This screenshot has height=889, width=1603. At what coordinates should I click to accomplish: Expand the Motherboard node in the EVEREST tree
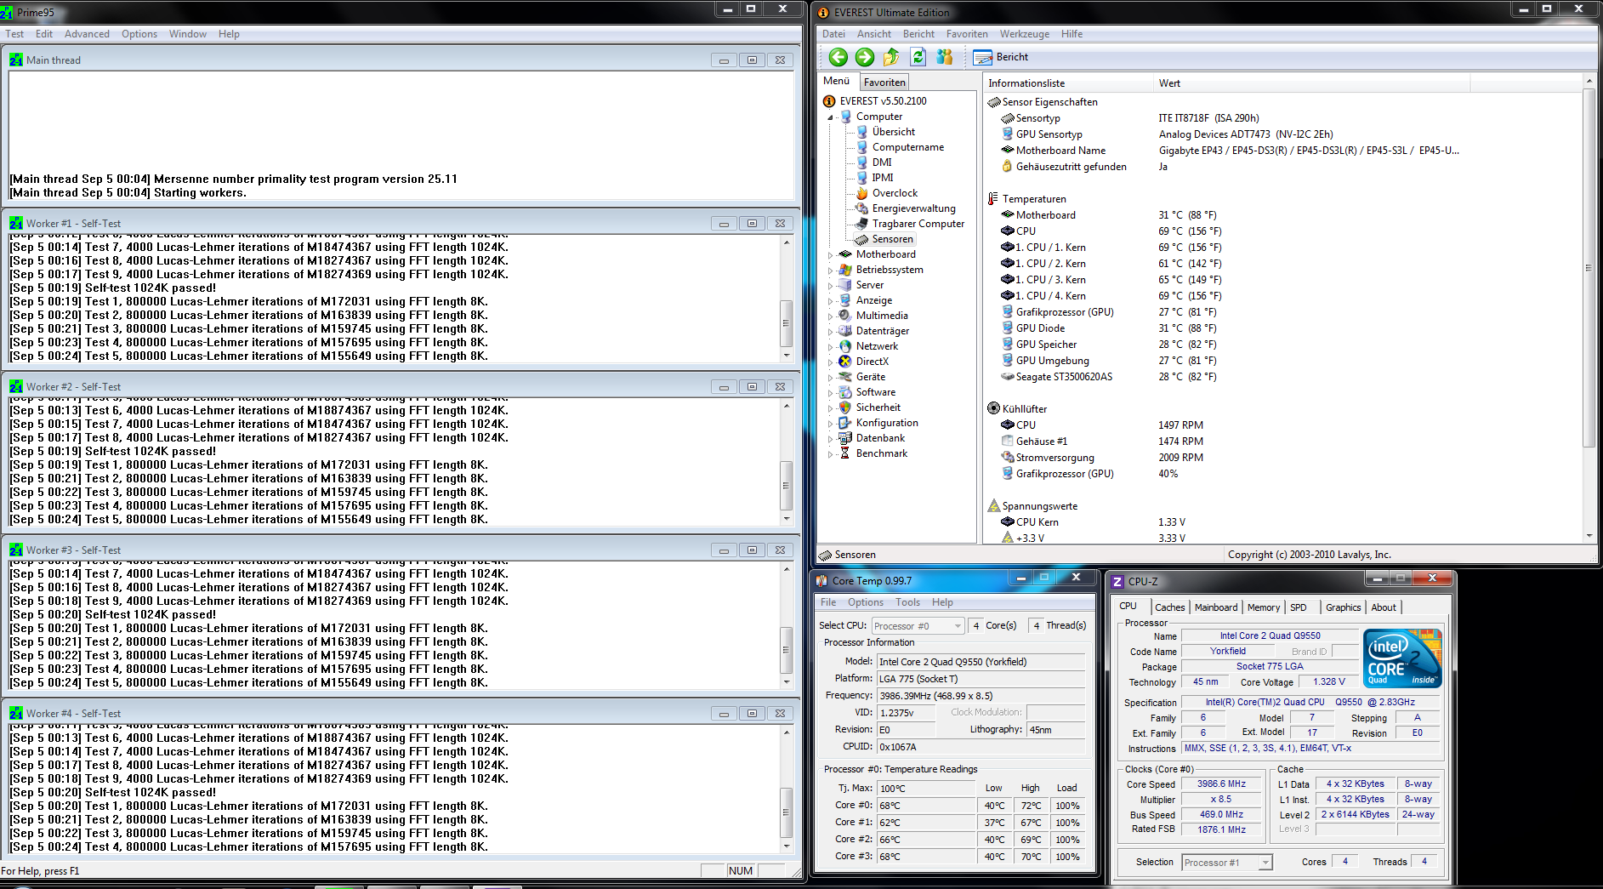point(831,254)
